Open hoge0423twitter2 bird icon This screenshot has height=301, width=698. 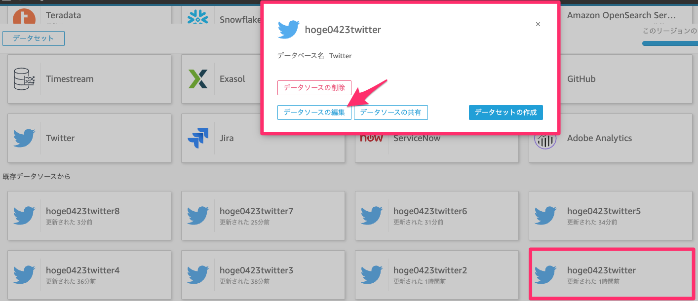[372, 275]
